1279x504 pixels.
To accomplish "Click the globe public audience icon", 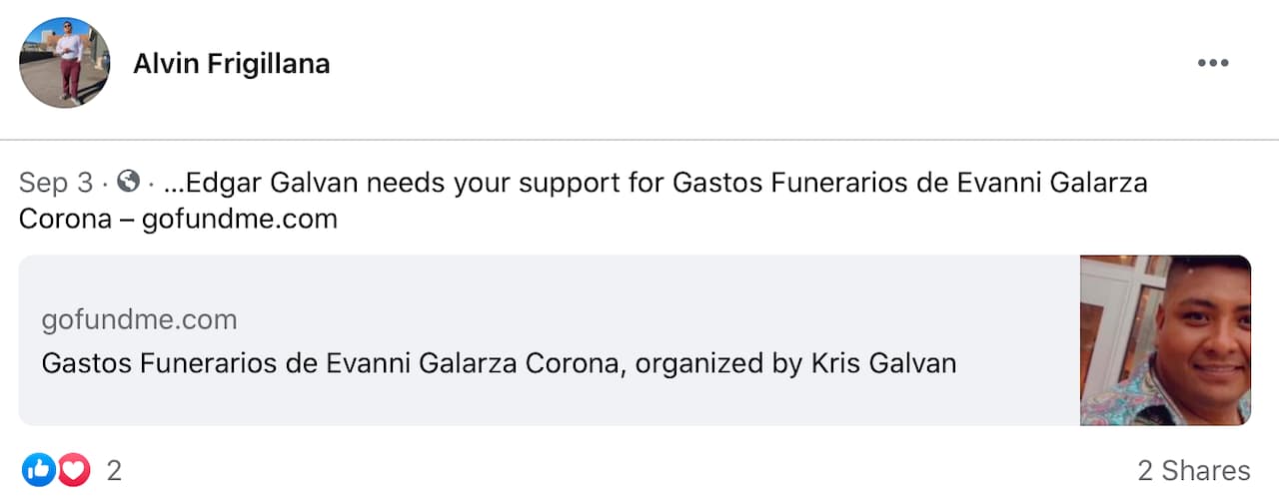I will point(128,183).
